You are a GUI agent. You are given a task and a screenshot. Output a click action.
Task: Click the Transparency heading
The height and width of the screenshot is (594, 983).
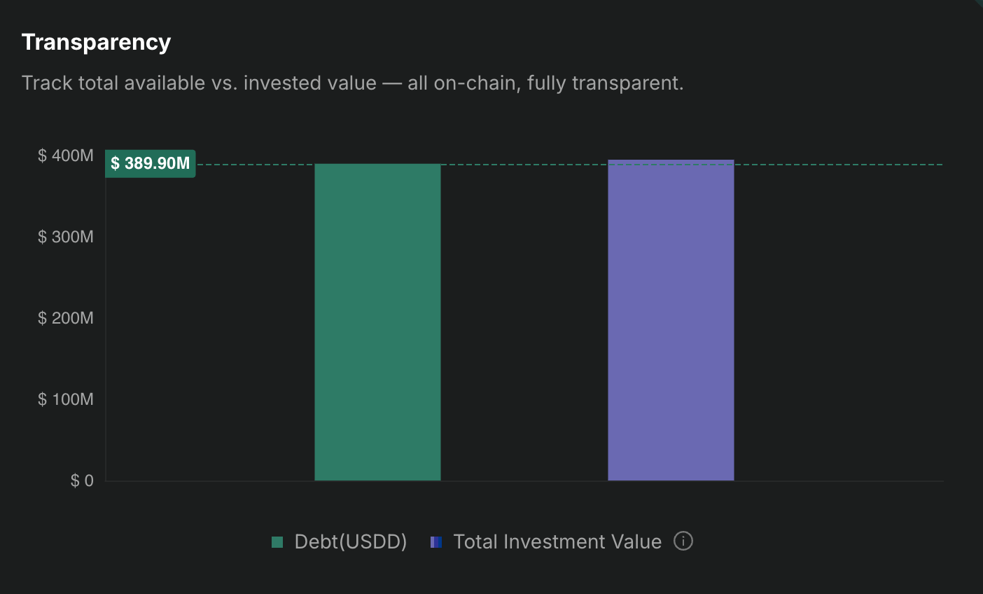tap(96, 42)
